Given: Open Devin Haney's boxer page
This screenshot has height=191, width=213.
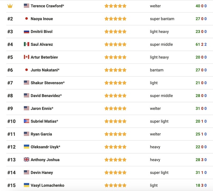Looking at the screenshot, I should point(42,172).
